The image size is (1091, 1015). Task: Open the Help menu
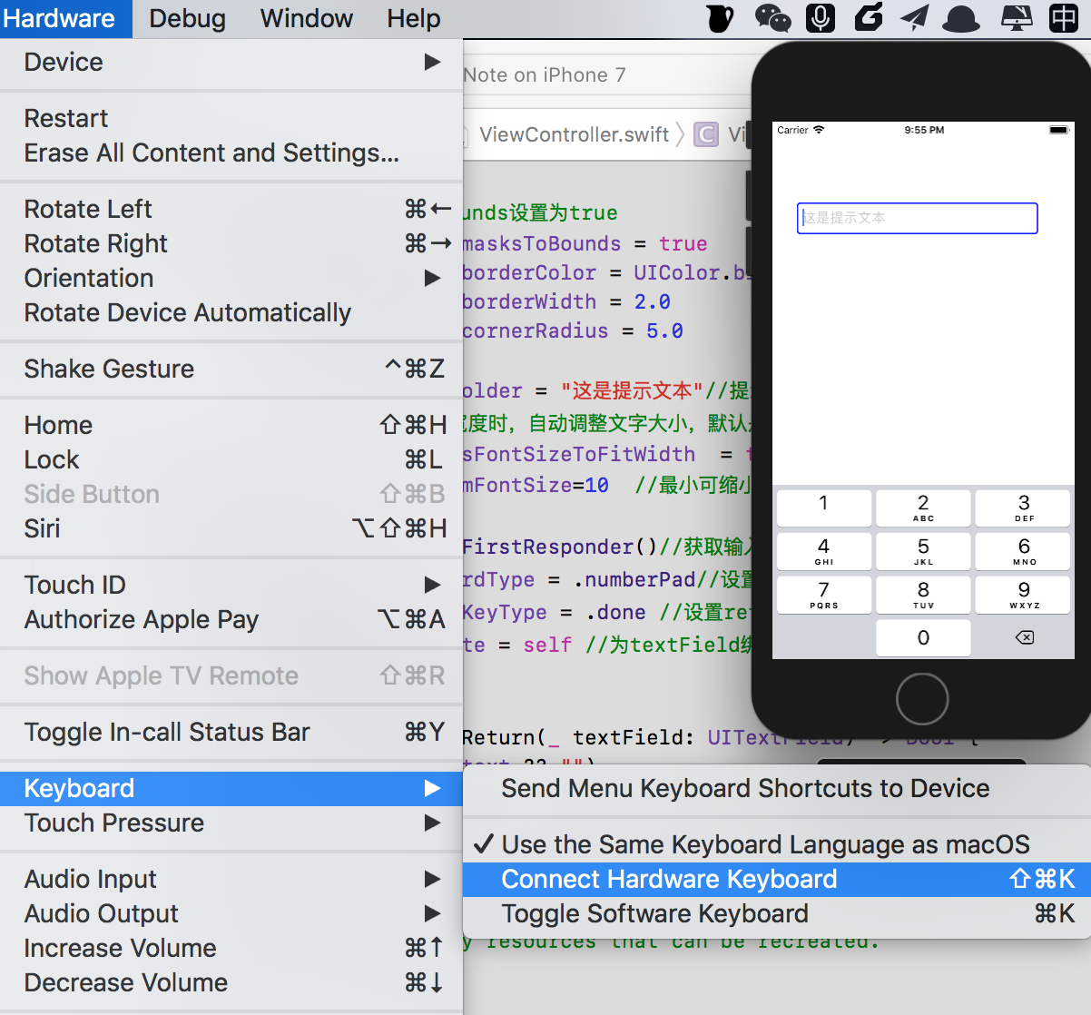click(414, 18)
